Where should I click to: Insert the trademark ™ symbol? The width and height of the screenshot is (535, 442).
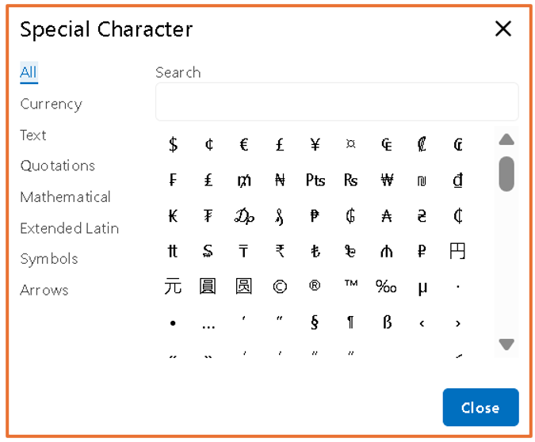351,283
